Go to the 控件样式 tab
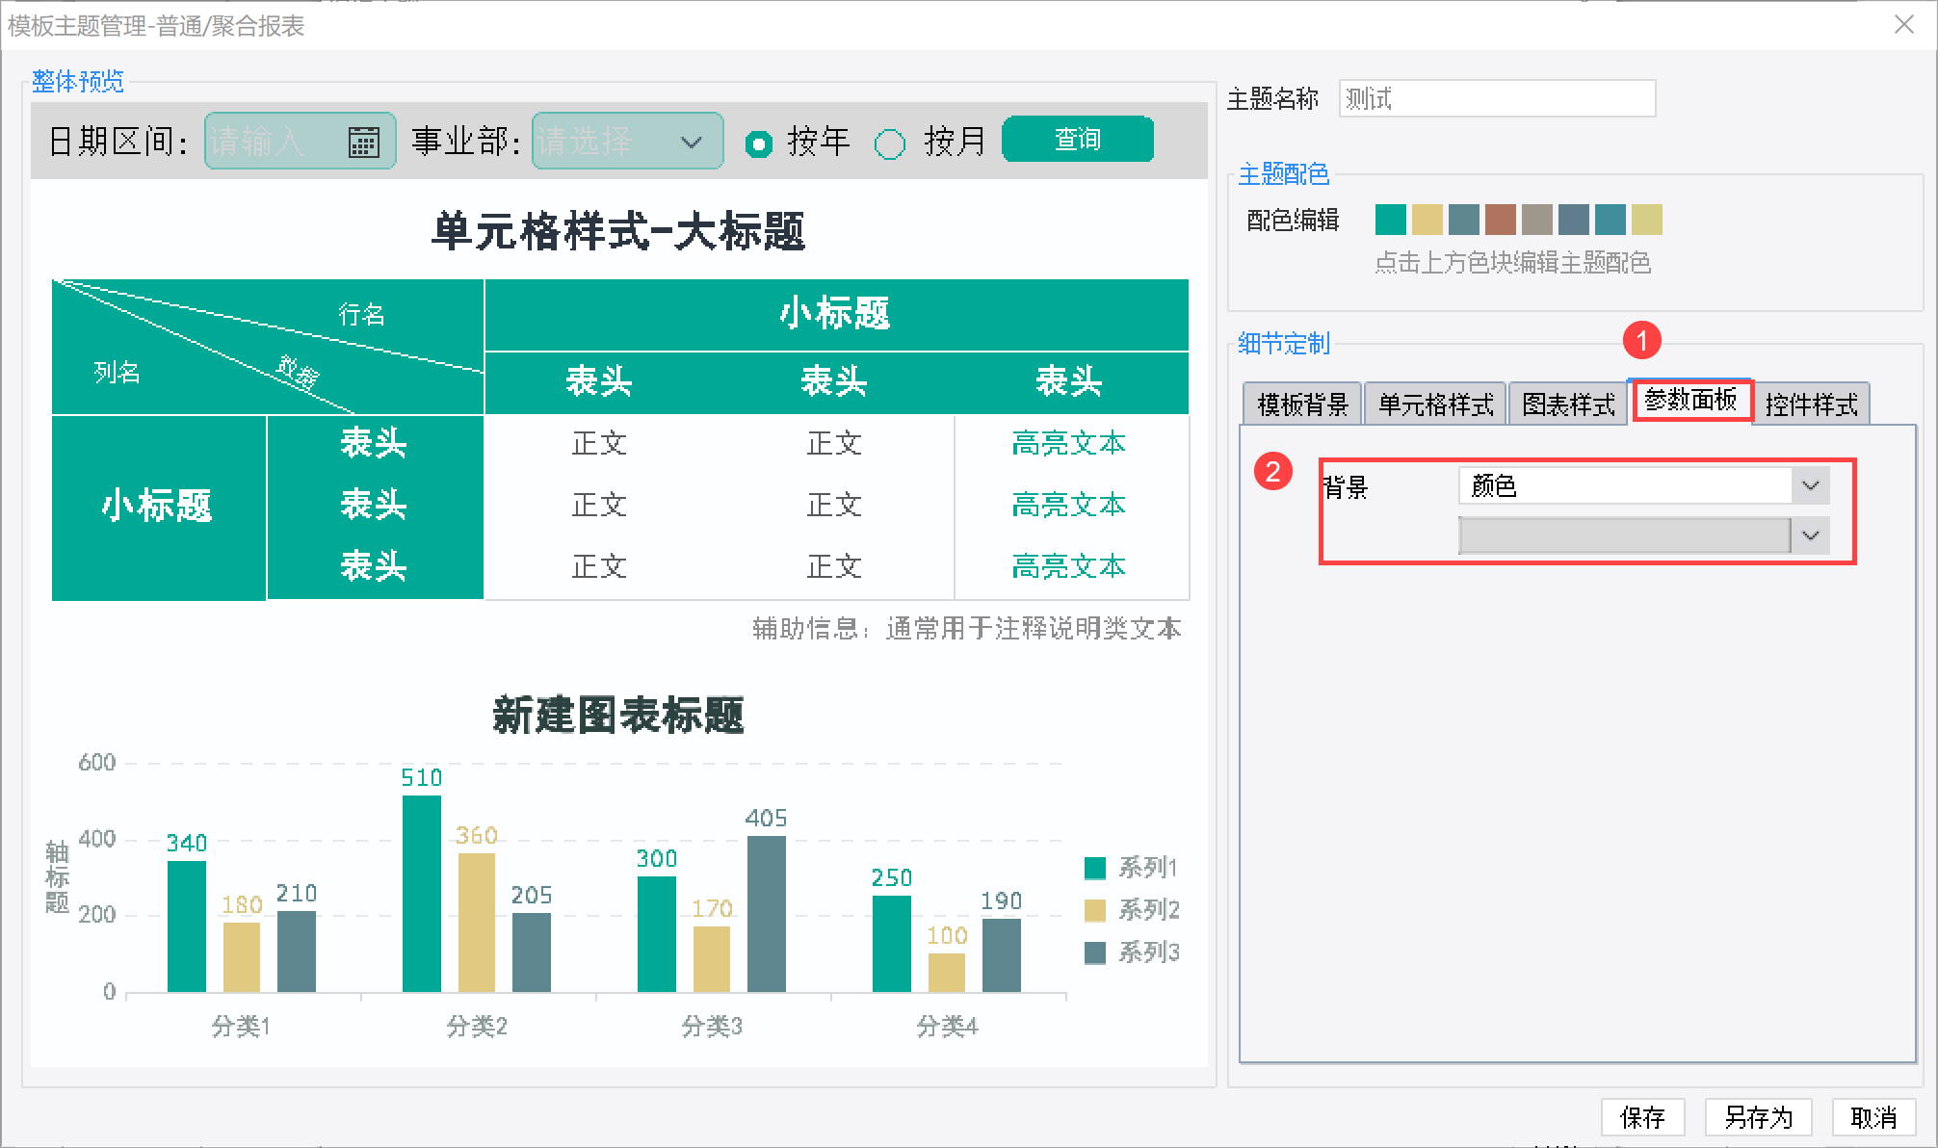The image size is (1938, 1148). click(x=1811, y=404)
